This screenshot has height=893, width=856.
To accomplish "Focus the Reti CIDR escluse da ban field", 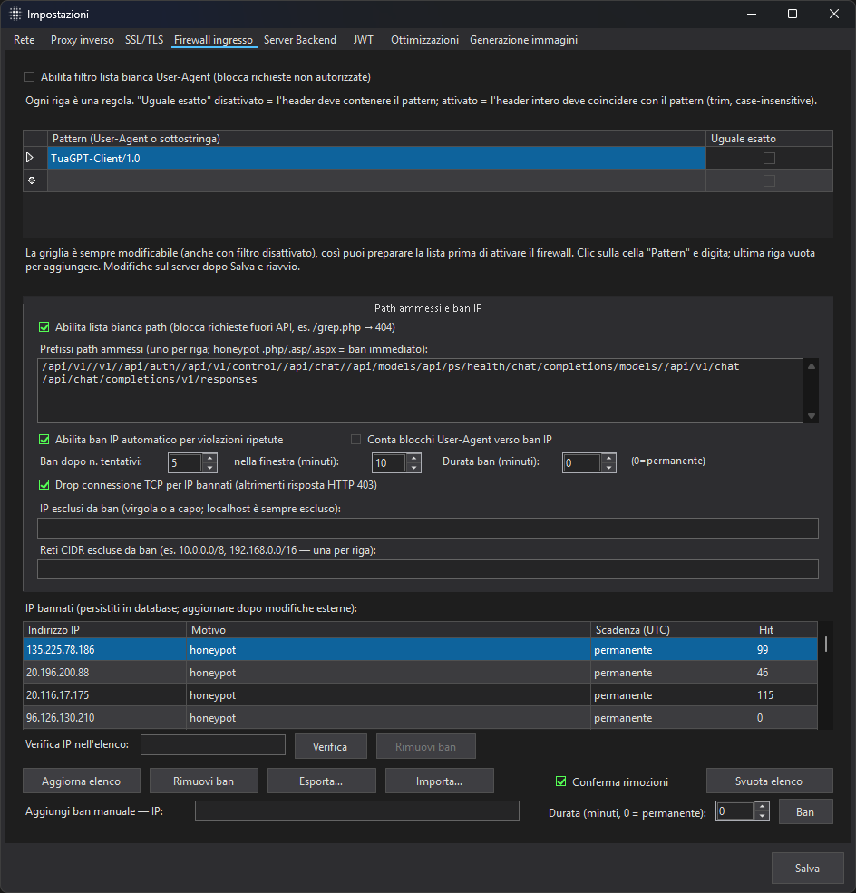I will (x=428, y=569).
